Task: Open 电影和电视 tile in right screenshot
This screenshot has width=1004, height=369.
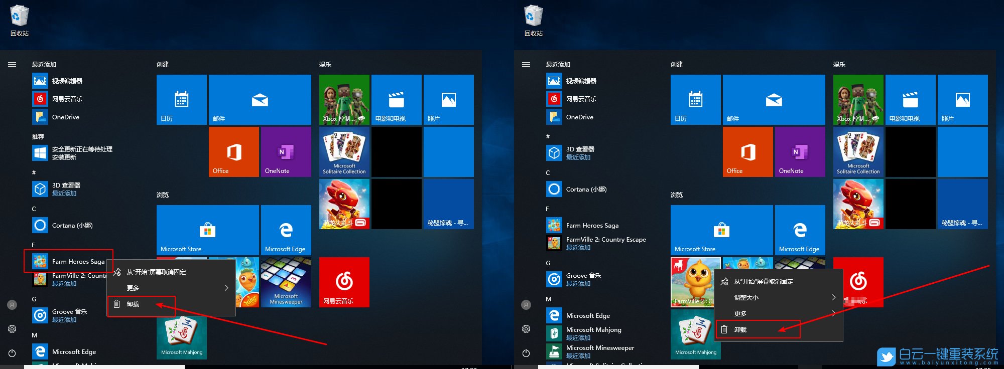Action: (911, 100)
